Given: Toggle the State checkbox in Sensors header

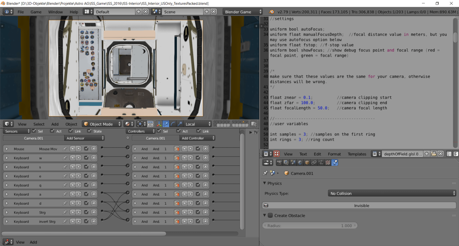Looking at the screenshot, I should click(90, 131).
